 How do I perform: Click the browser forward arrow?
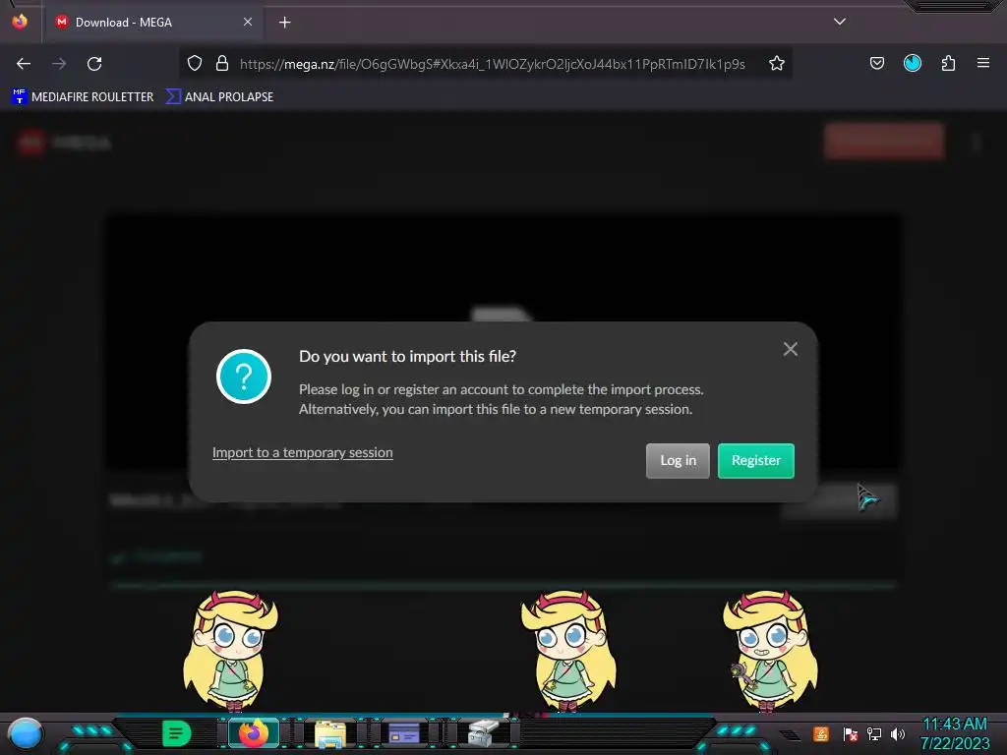coord(59,64)
